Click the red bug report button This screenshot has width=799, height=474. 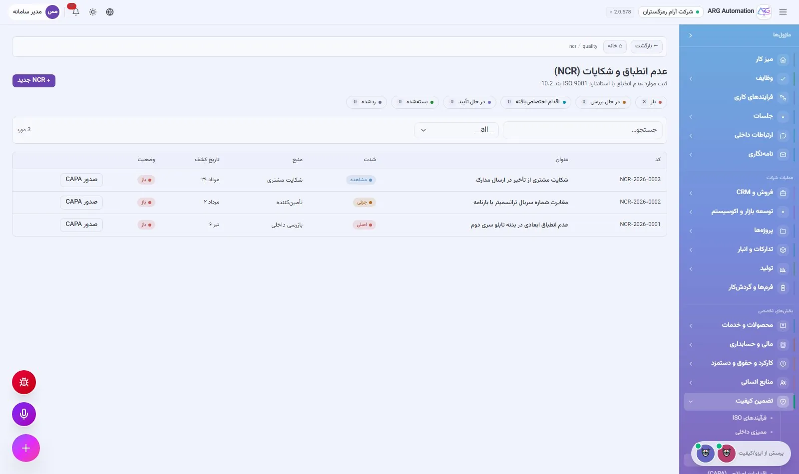coord(24,382)
